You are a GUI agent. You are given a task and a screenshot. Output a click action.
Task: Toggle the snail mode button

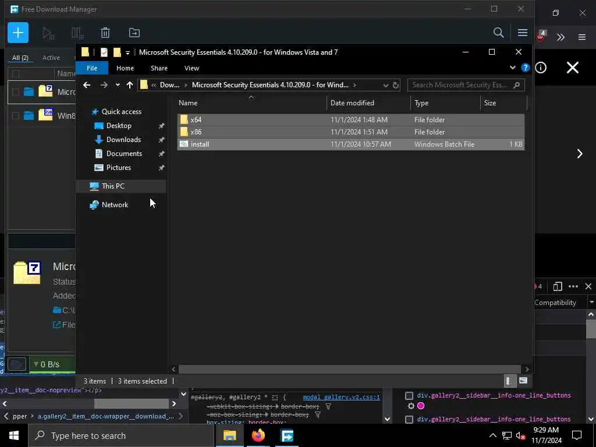coord(17,364)
